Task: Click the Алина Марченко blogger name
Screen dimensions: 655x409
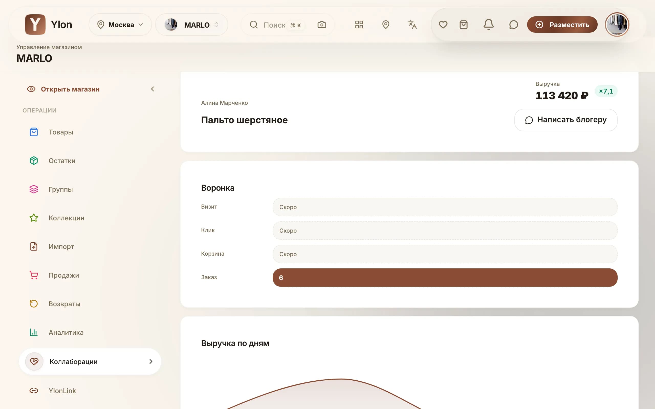Action: (224, 103)
